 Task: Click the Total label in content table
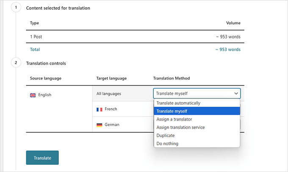(x=35, y=50)
